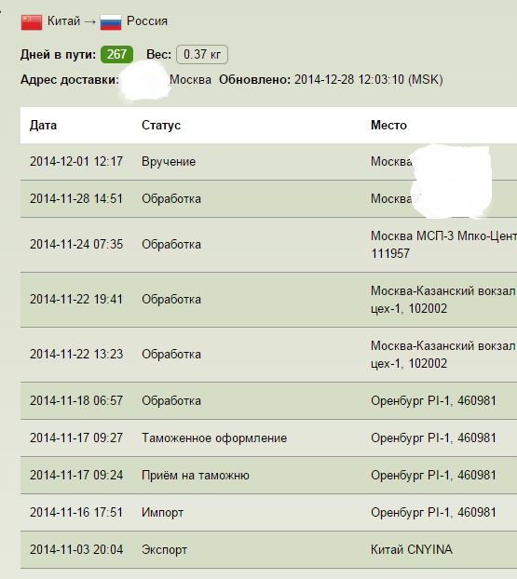
Task: Click the 0.37 кг weight badge
Action: point(202,54)
